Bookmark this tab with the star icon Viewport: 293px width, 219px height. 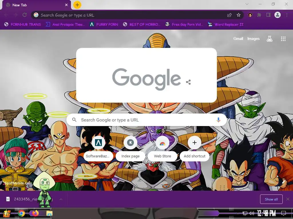pyautogui.click(x=238, y=15)
